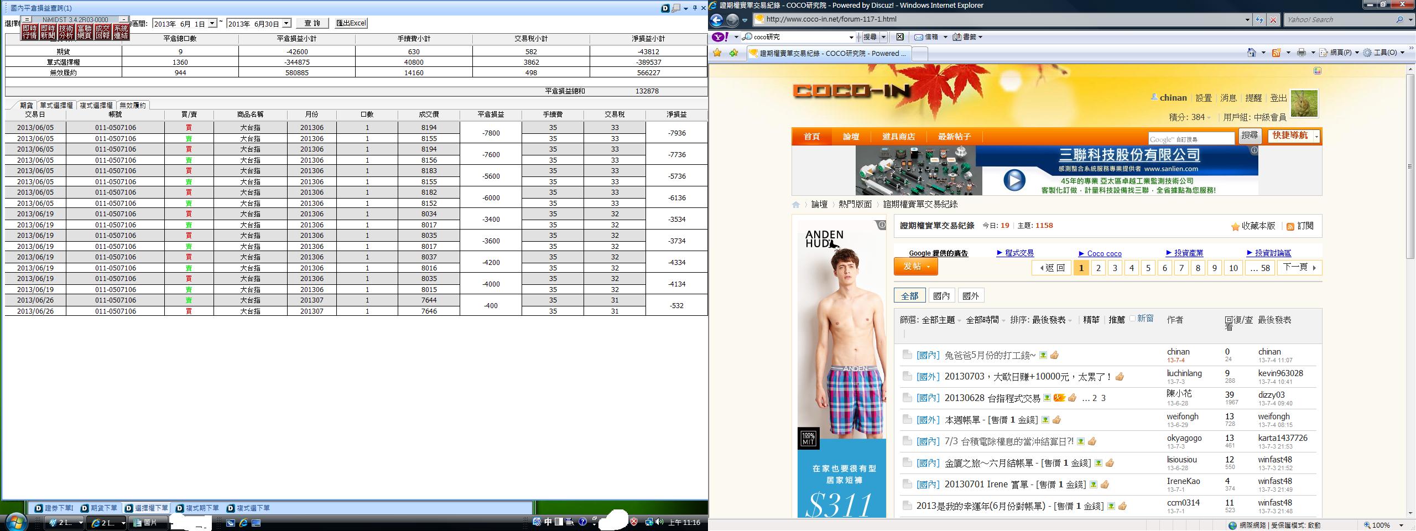This screenshot has width=1416, height=531.
Task: Click the chinan user avatar thumbnail
Action: point(1304,103)
